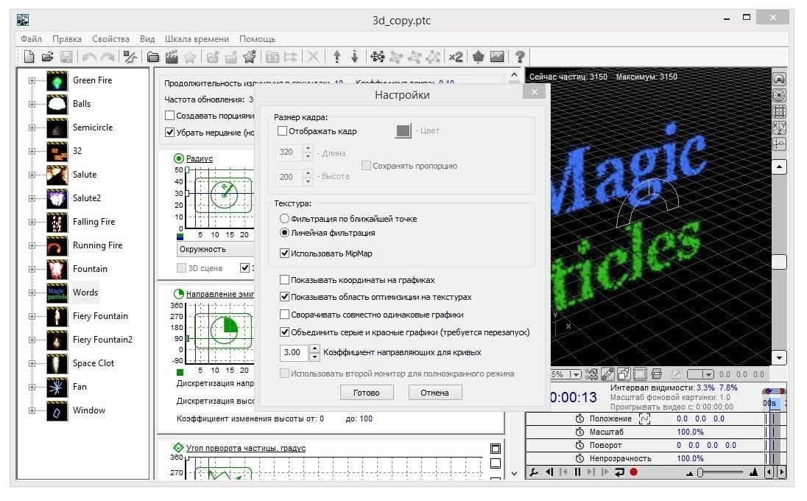Click stopwatch icon next to Положение

(580, 418)
